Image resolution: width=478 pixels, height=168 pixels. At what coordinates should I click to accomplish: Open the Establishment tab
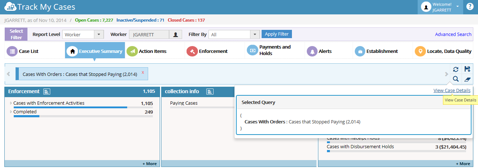click(x=383, y=50)
